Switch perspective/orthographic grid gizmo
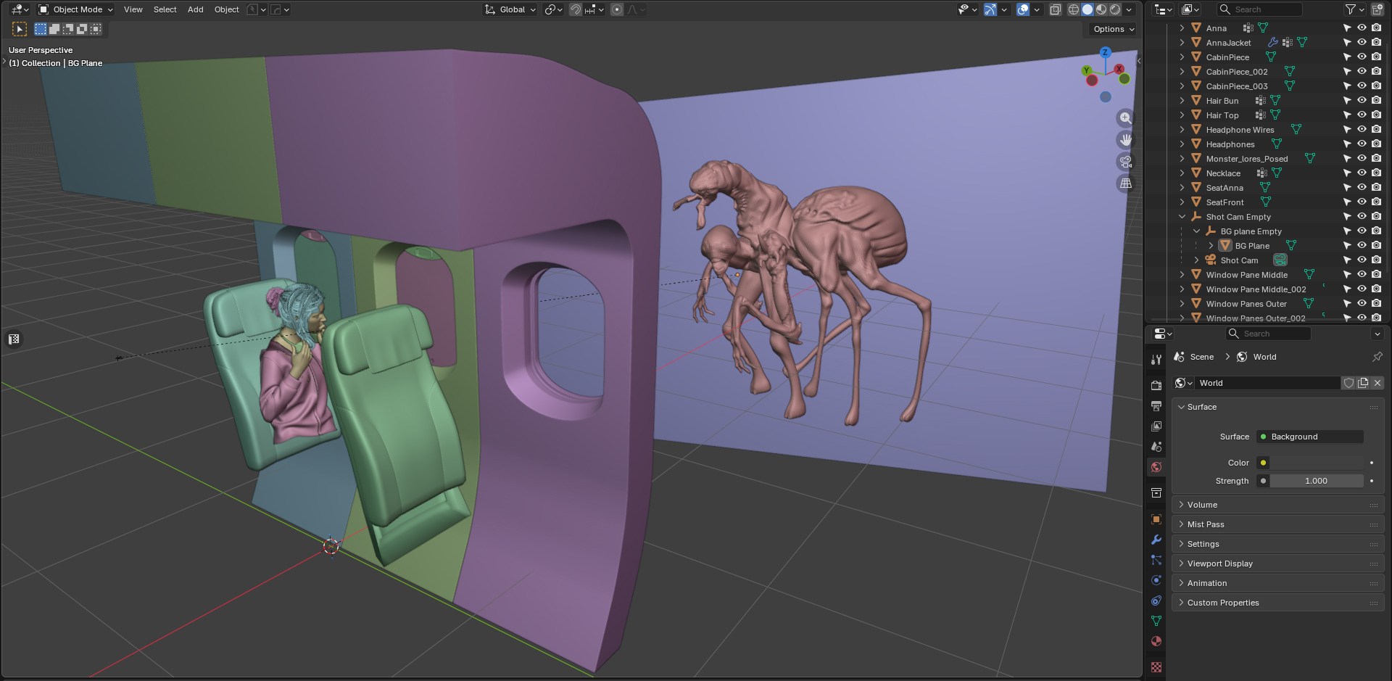Screen dimensions: 1392x681 1125,183
